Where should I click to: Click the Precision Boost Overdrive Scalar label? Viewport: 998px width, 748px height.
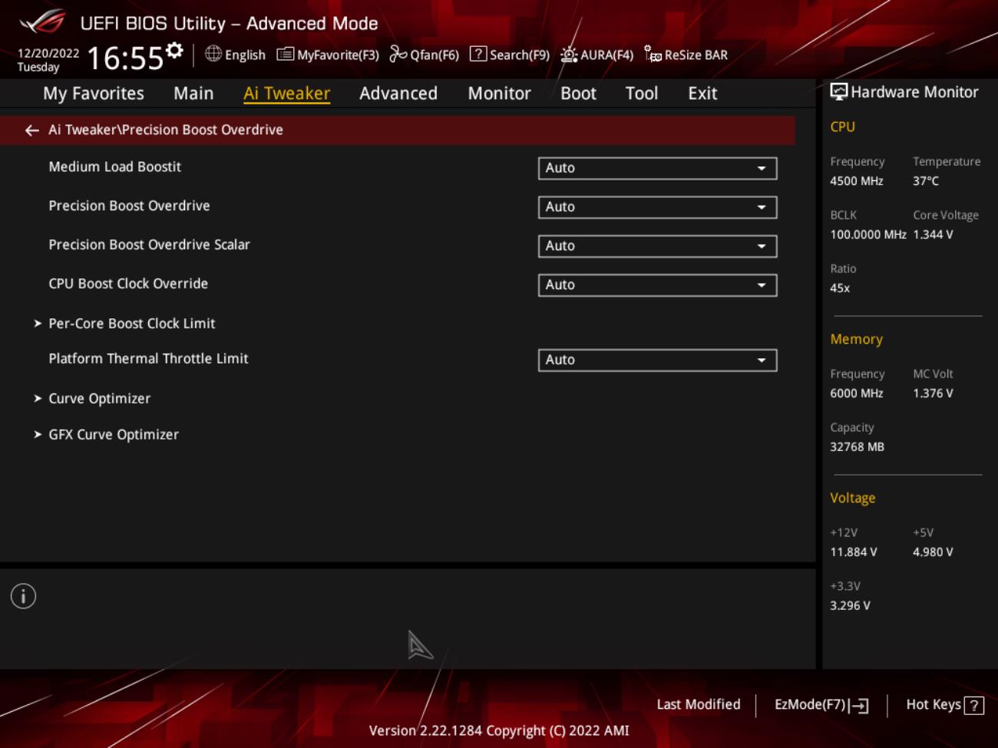click(149, 245)
